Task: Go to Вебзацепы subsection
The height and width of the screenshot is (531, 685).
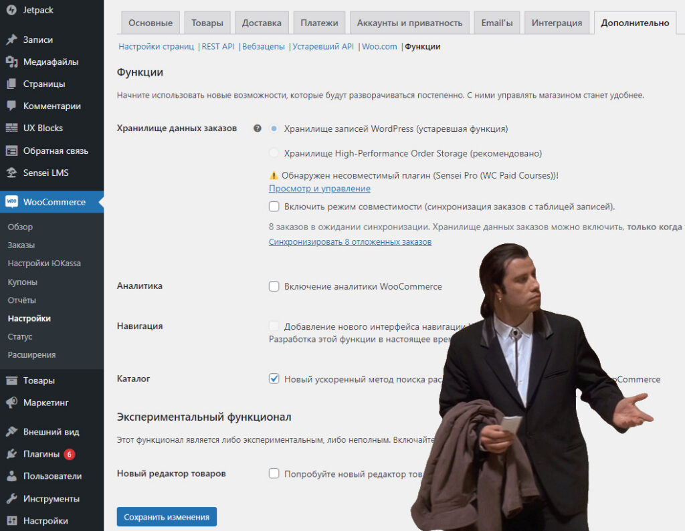Action: [x=264, y=46]
